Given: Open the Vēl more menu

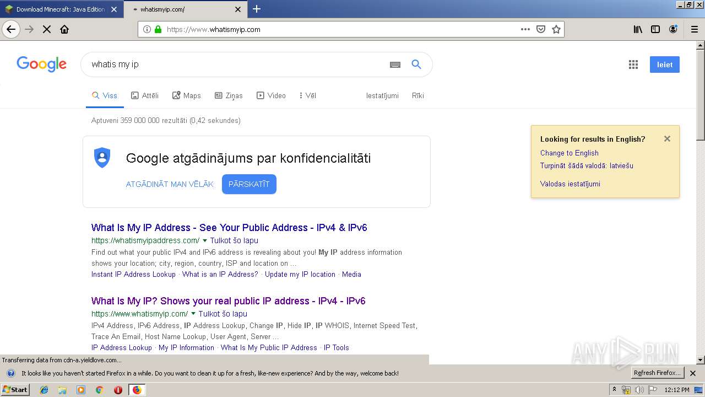Looking at the screenshot, I should click(307, 95).
